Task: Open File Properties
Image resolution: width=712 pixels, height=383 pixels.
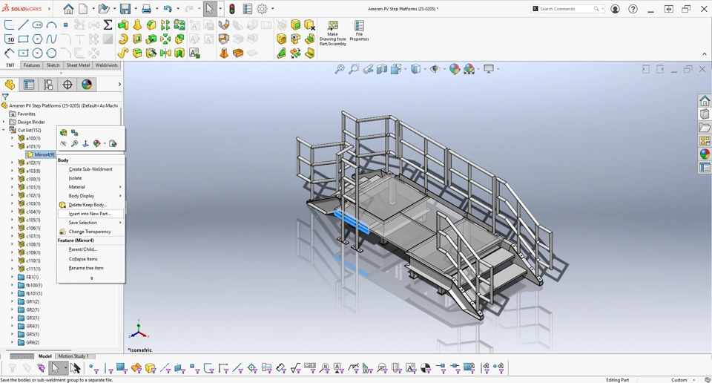Action: [359, 31]
